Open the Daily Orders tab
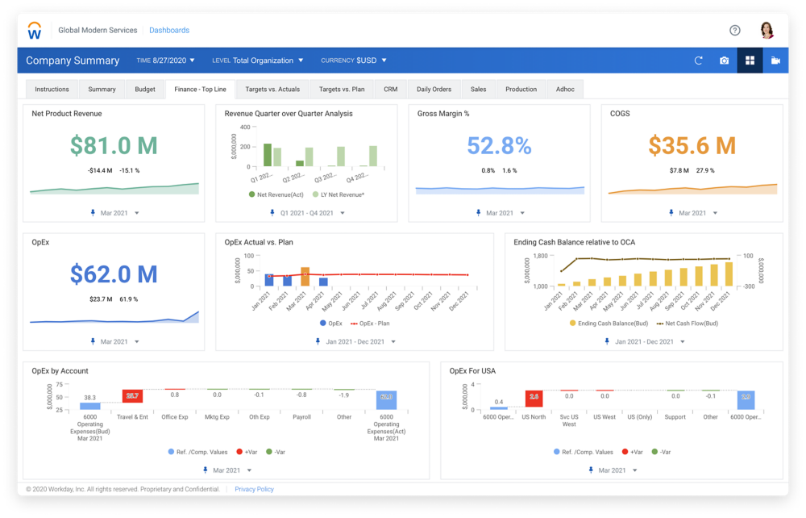Viewport: 806px width, 518px height. 434,89
